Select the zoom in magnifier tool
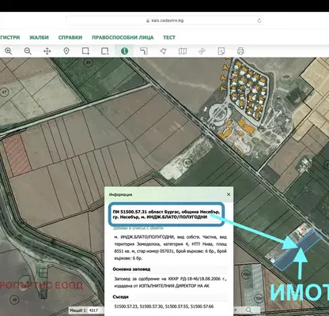This screenshot has height=316, width=329. (x=9, y=51)
